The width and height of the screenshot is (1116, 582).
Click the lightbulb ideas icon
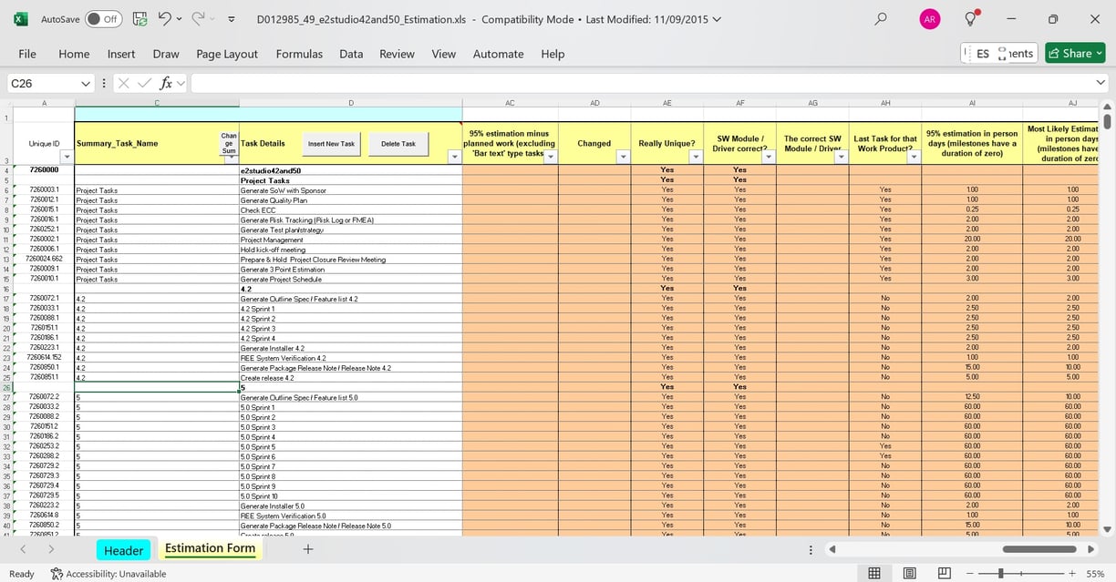972,18
